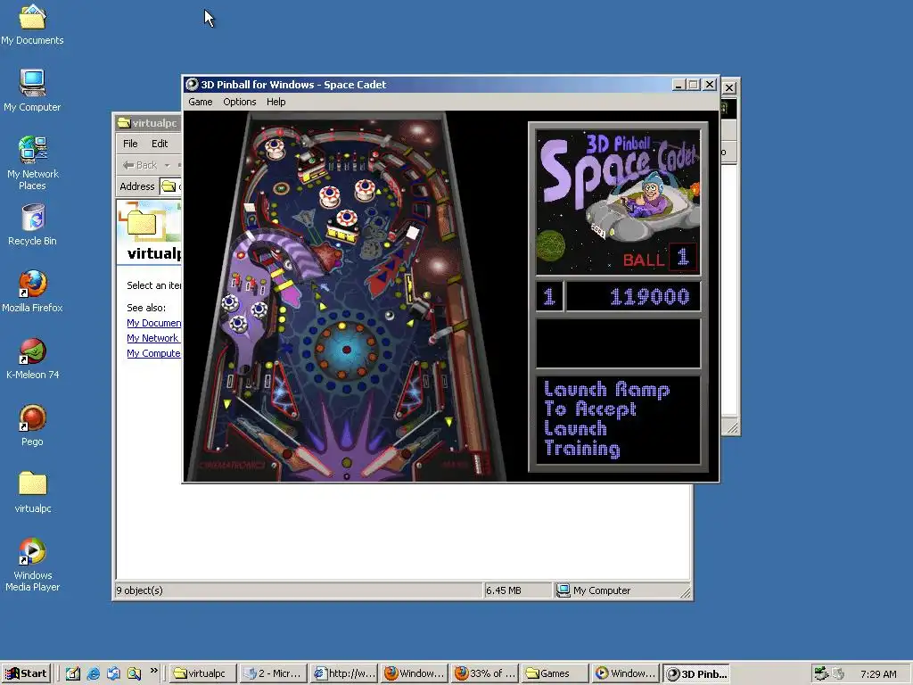
Task: Click the blue wormhole circle on table
Action: (x=346, y=350)
